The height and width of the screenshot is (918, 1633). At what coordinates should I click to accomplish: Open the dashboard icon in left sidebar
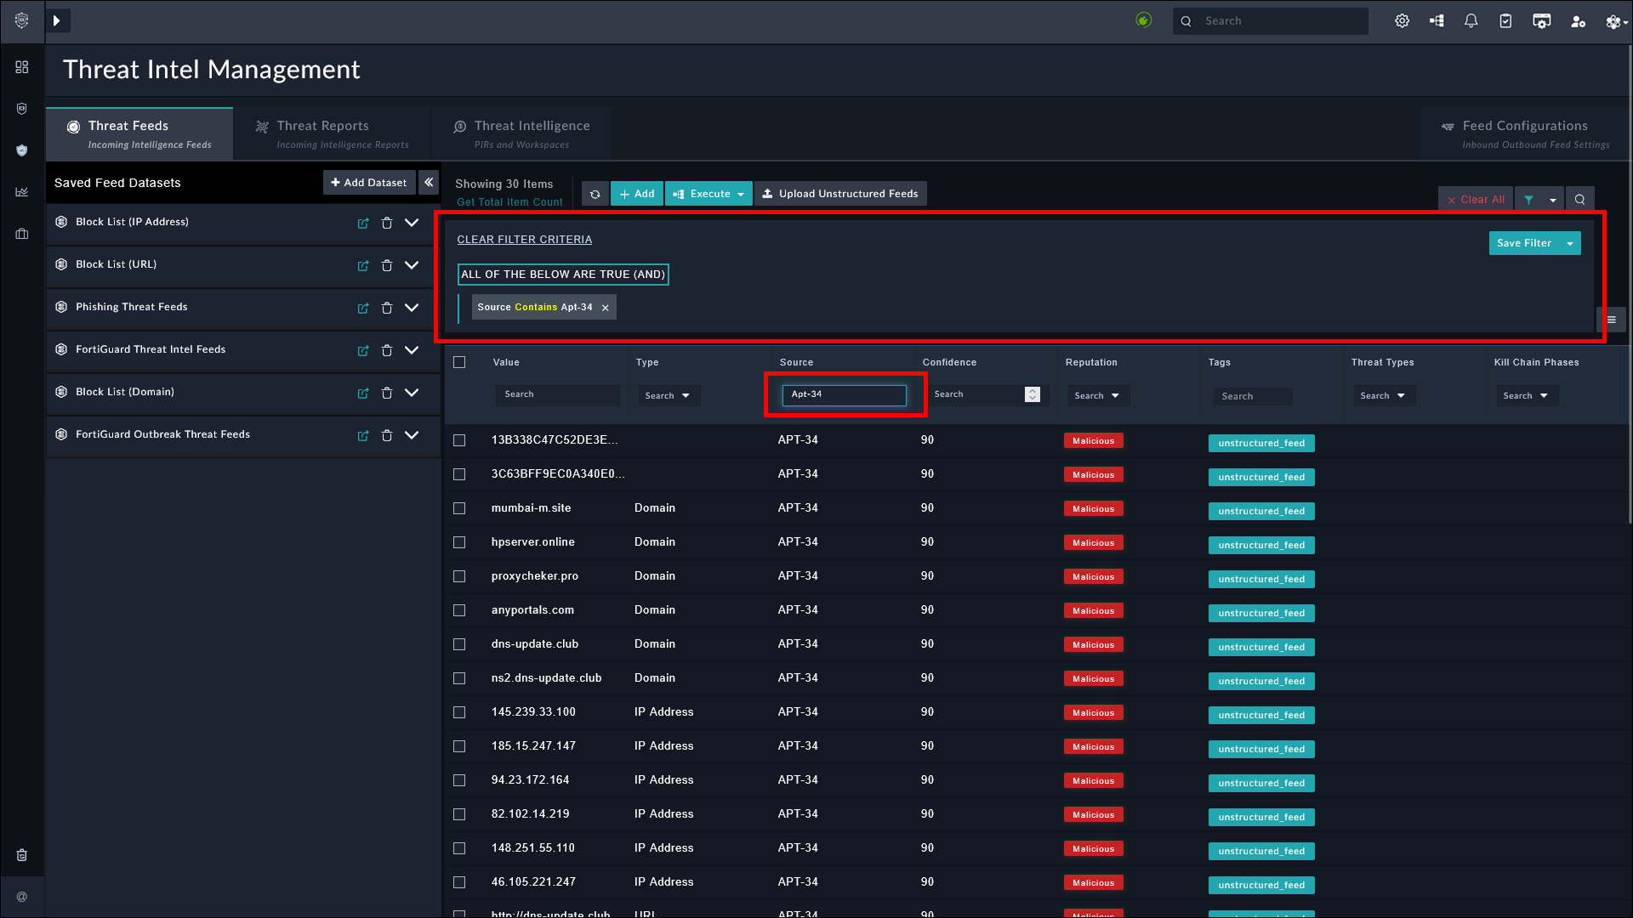pos(22,66)
